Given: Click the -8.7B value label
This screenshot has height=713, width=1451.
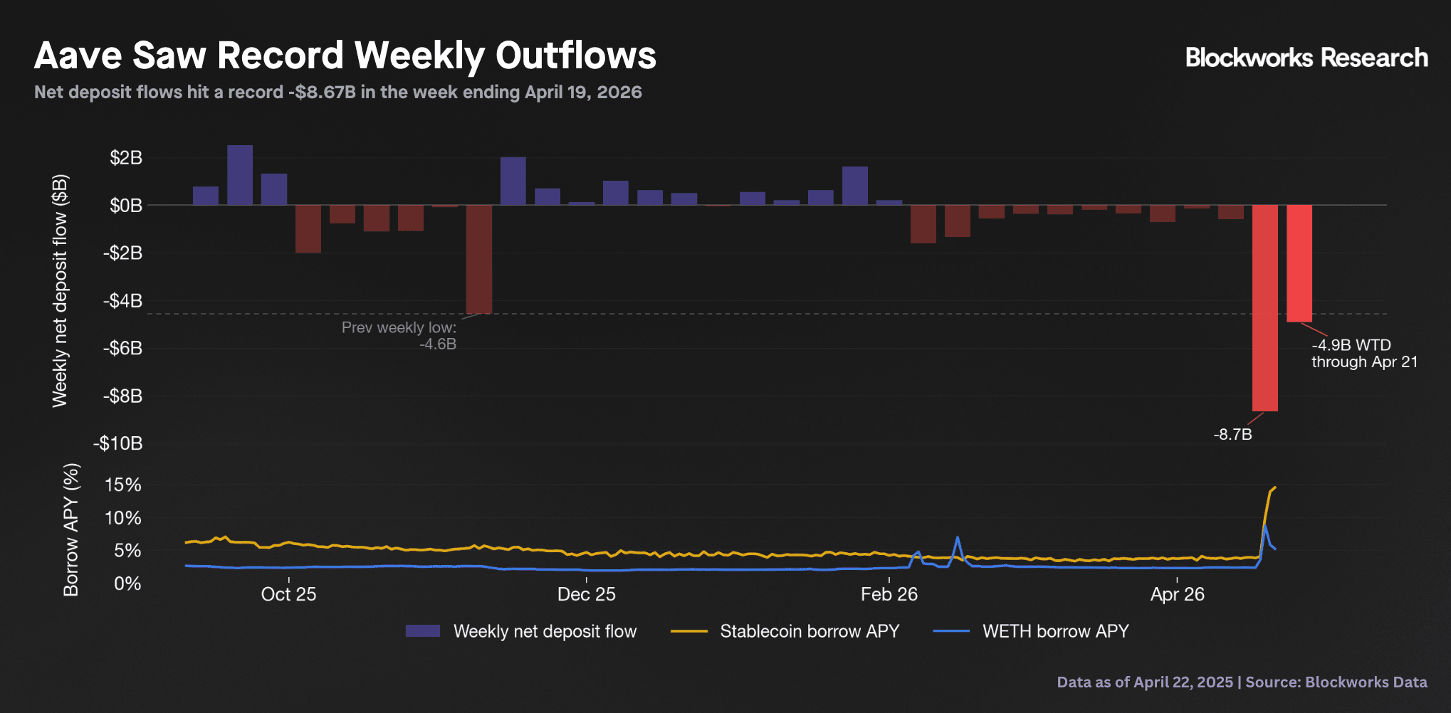Looking at the screenshot, I should (1232, 434).
